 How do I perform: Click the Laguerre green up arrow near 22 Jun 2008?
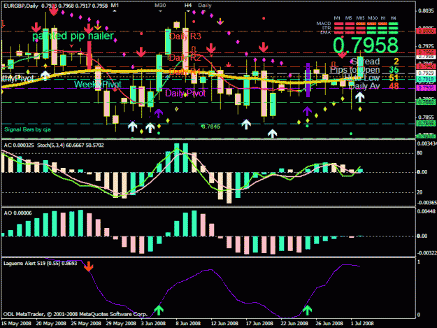(x=308, y=310)
